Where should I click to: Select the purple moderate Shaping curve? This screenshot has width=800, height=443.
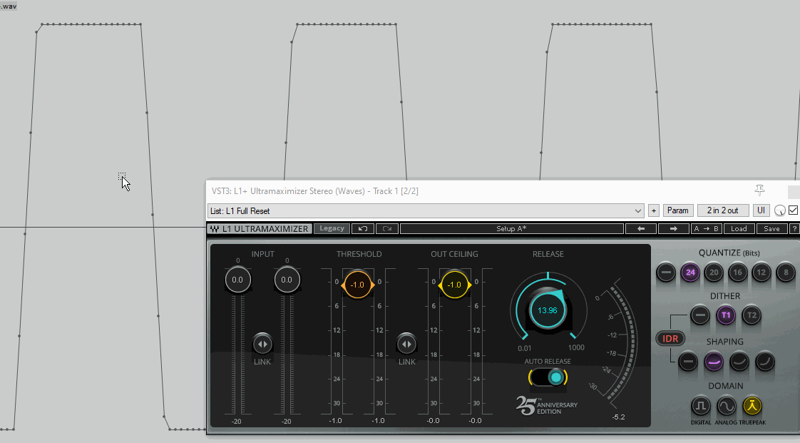714,362
